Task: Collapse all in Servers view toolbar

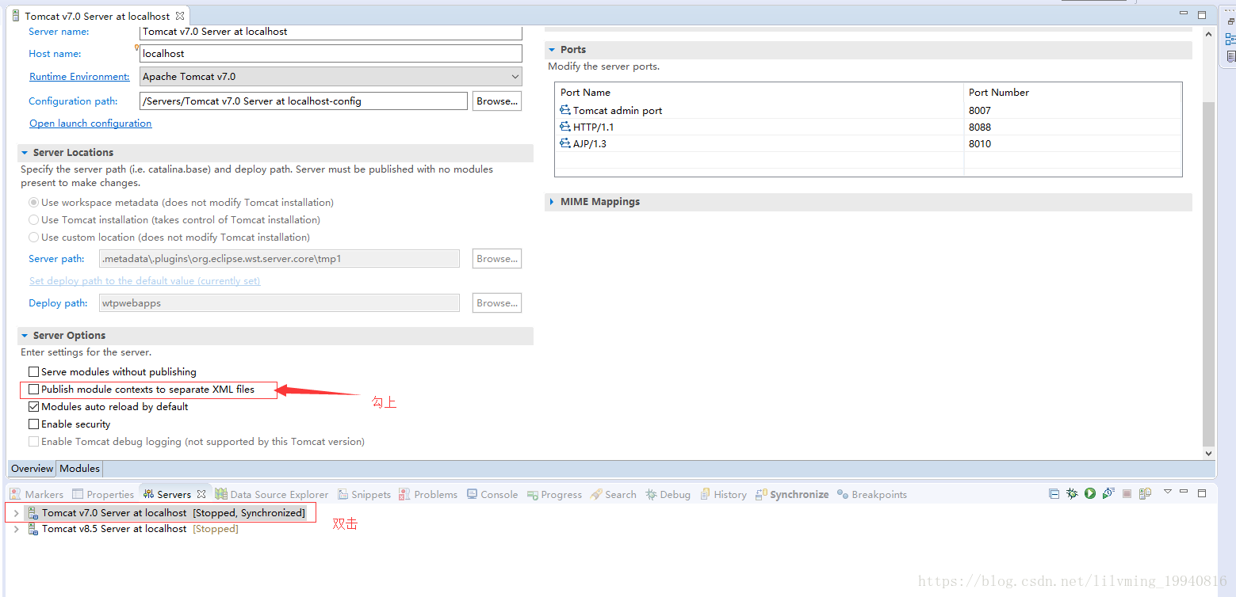Action: click(x=1054, y=493)
